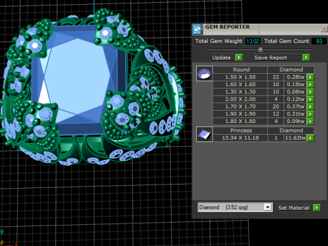328x246 pixels.
Task: Select the Princess gem shape thumbnail
Action: [x=204, y=134]
